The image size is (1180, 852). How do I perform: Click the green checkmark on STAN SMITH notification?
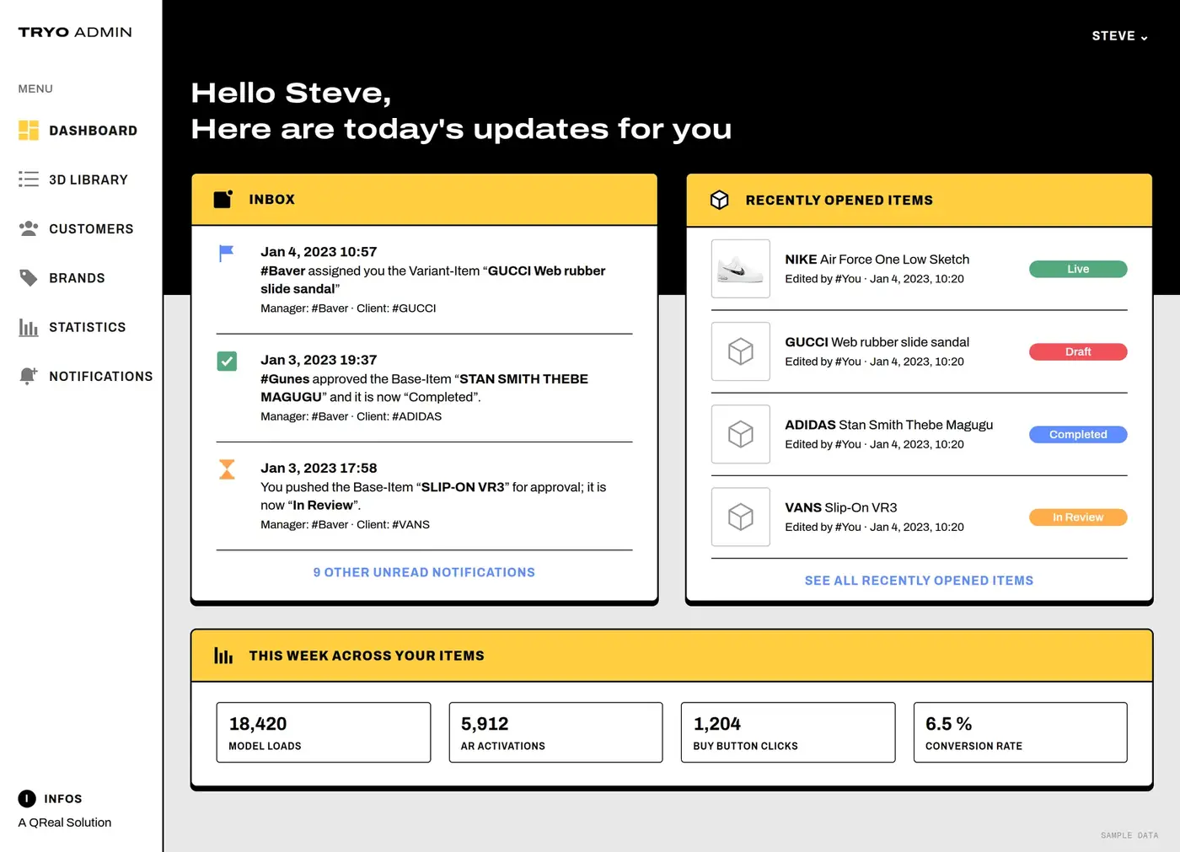pyautogui.click(x=227, y=361)
